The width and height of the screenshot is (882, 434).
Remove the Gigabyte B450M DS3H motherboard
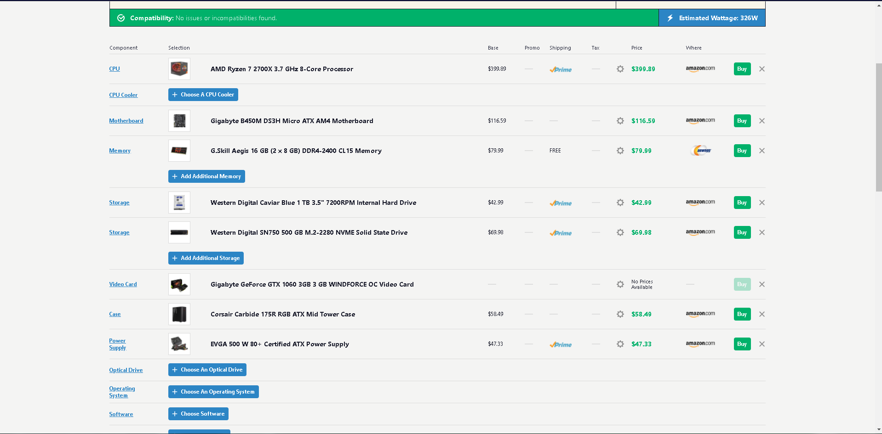762,121
